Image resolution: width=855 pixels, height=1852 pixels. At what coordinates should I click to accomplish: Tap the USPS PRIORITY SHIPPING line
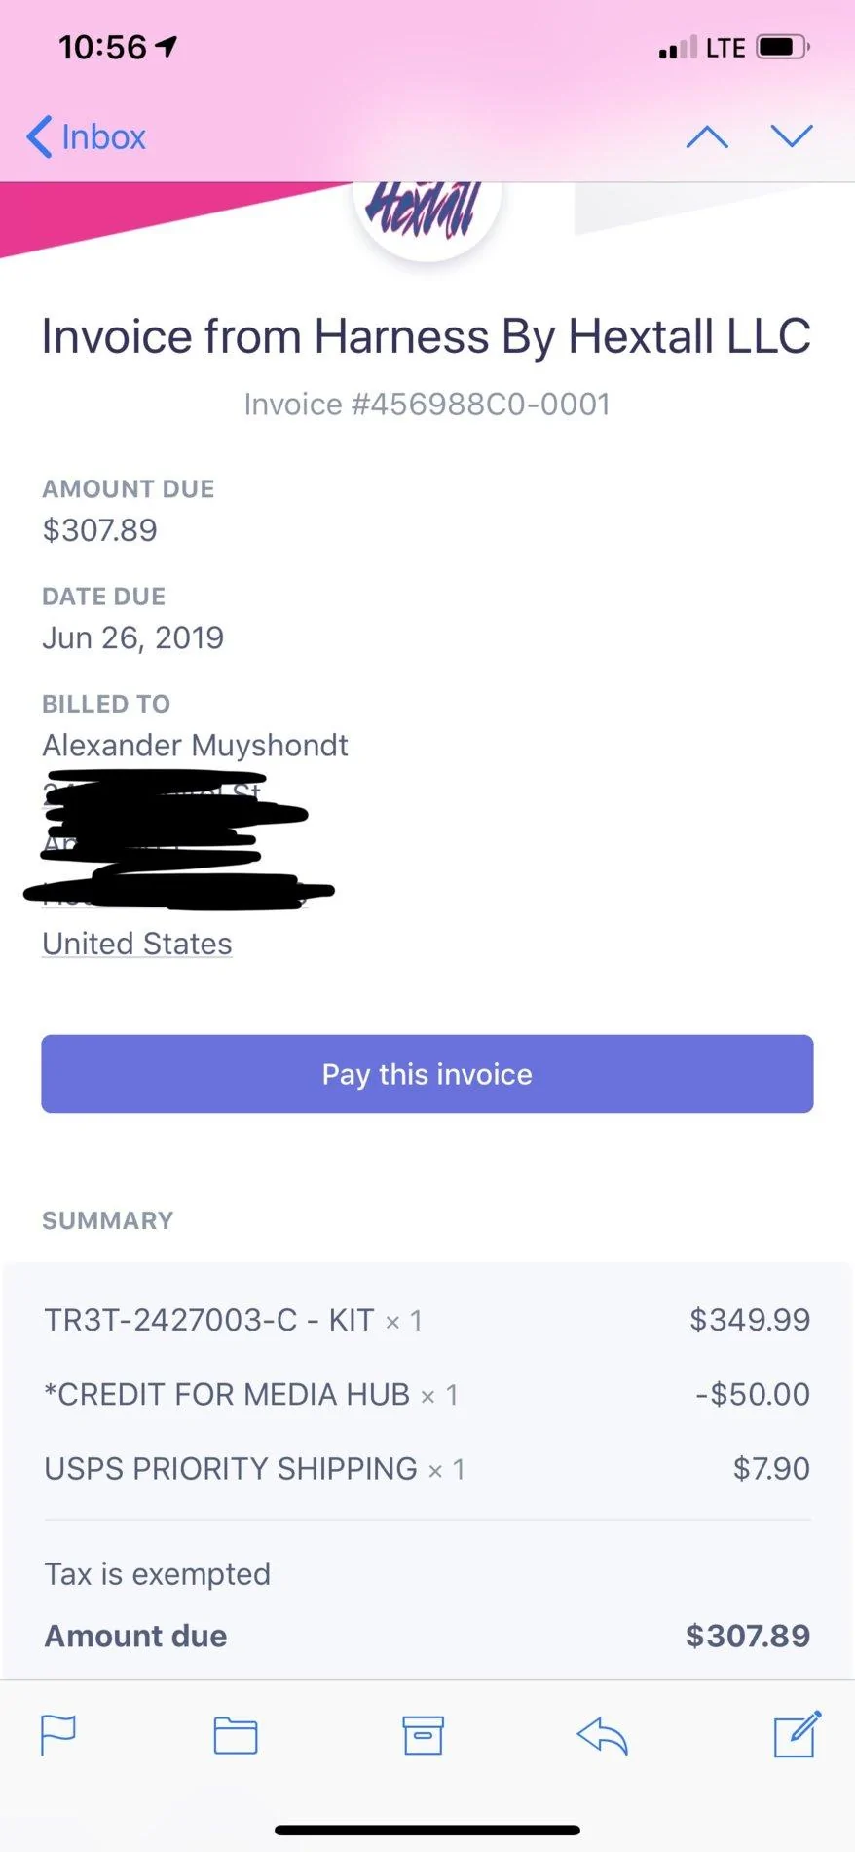pyautogui.click(x=427, y=1468)
